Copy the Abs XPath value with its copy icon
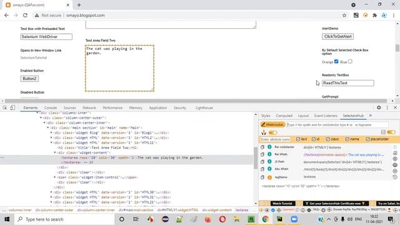The height and width of the screenshot is (225, 400). click(x=262, y=169)
